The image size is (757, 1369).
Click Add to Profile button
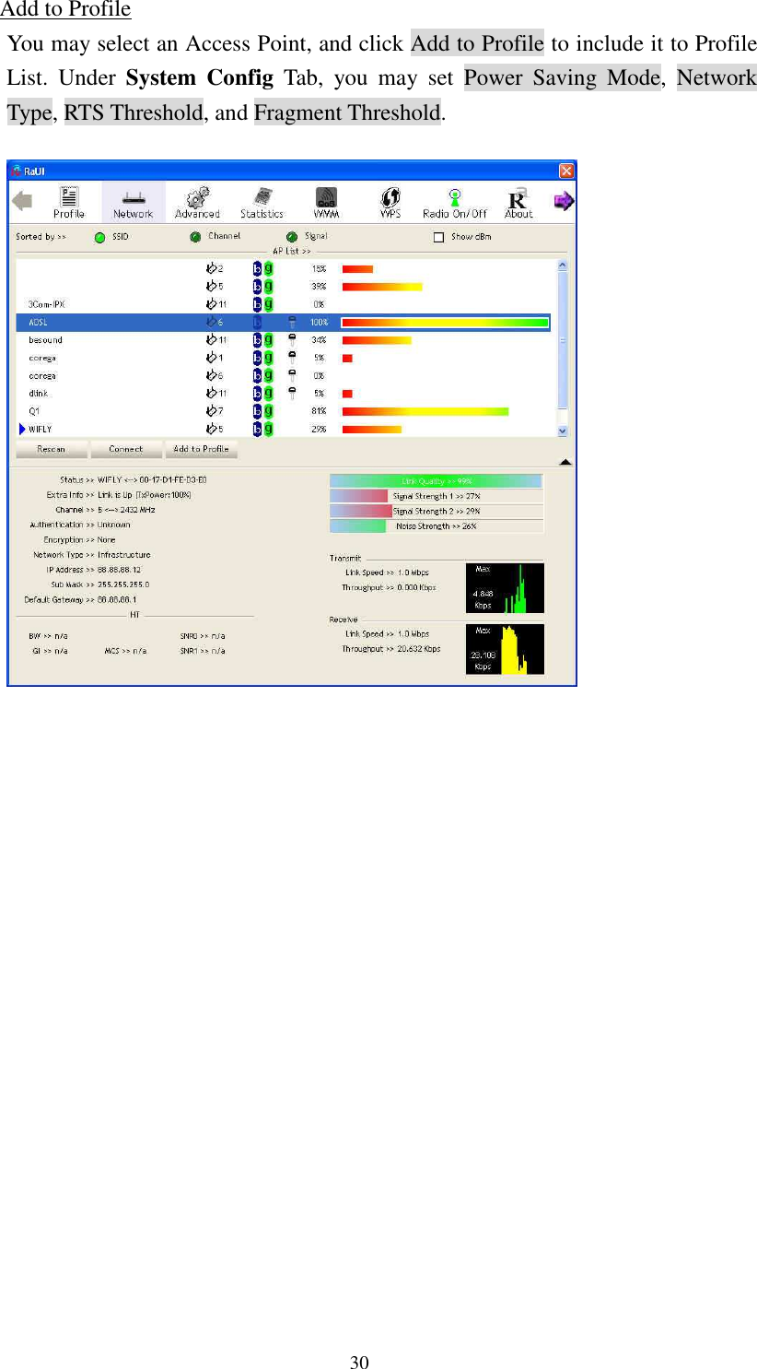[201, 449]
